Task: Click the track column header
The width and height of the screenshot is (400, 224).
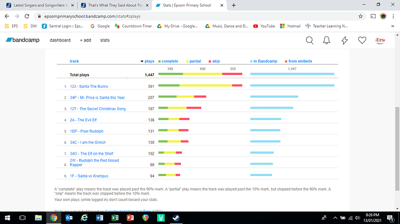Action: click(74, 61)
